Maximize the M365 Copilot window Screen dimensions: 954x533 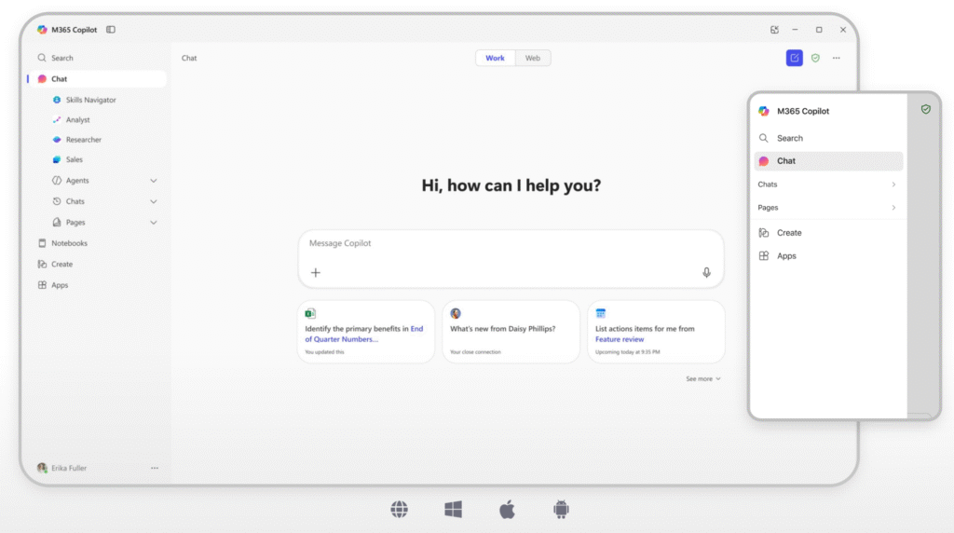click(819, 29)
